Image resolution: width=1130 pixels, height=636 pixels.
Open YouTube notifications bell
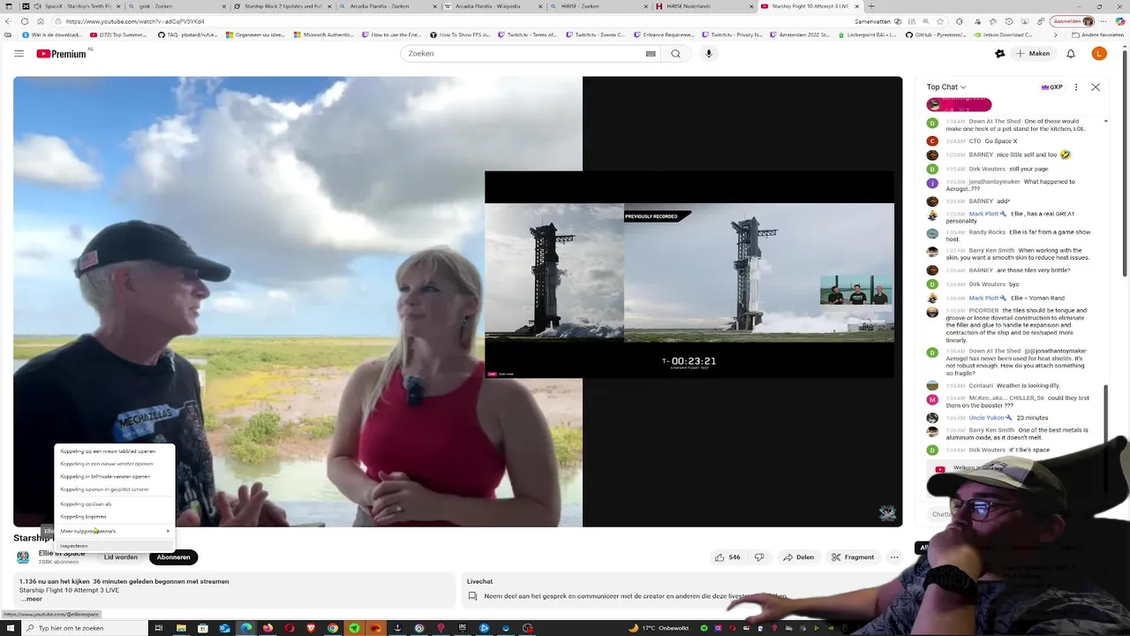click(1071, 54)
